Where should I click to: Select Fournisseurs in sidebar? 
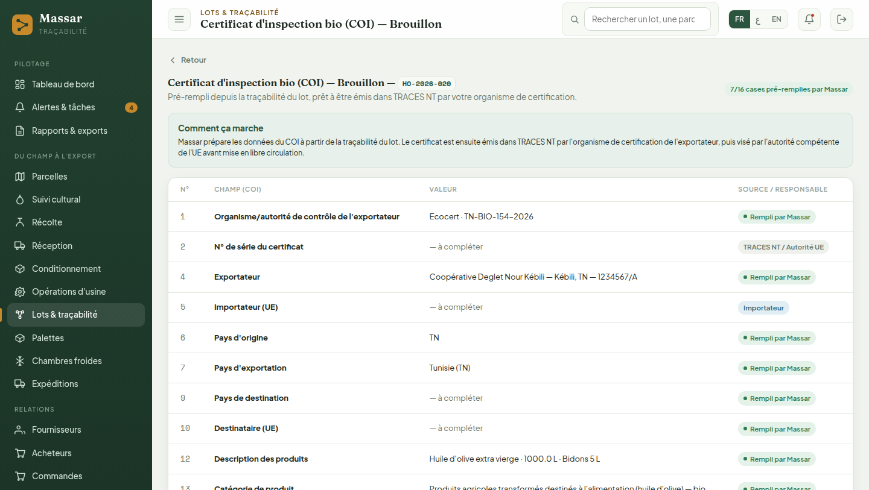(x=76, y=430)
